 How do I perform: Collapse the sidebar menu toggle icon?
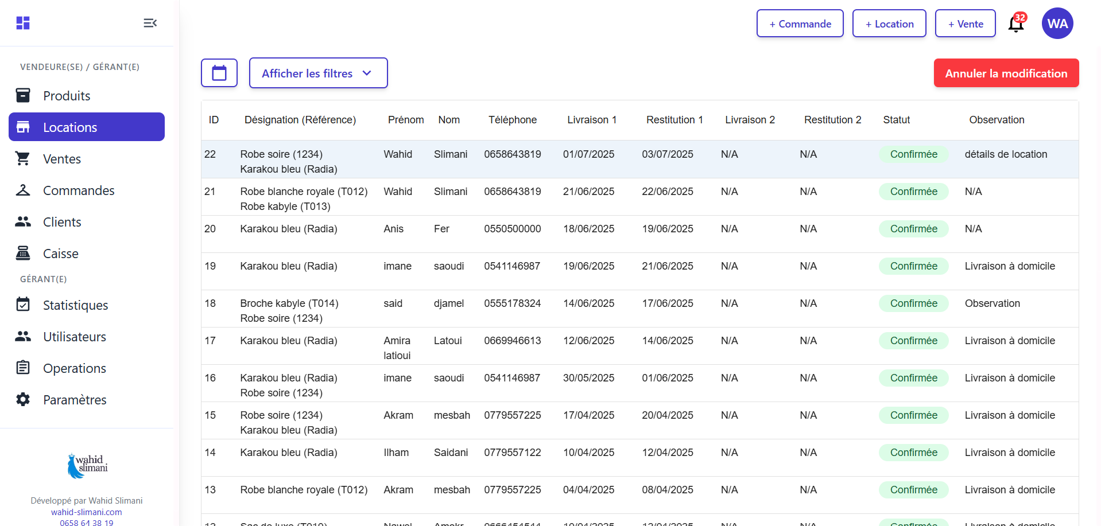[150, 23]
